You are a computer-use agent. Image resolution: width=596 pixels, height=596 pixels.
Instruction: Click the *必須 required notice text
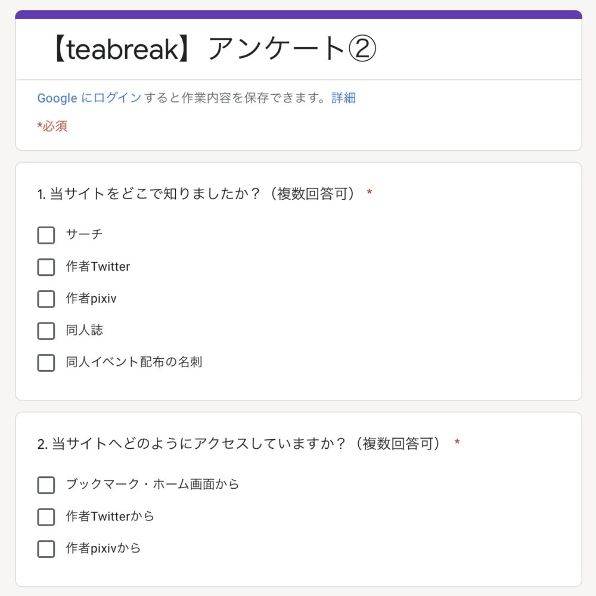52,126
